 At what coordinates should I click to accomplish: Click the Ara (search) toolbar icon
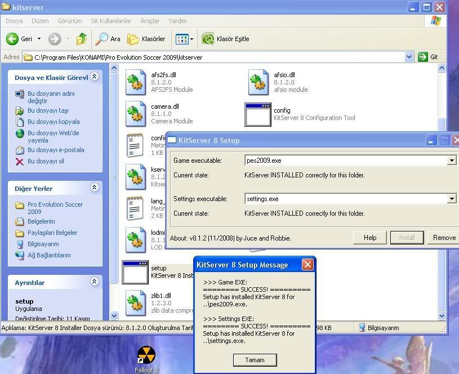pos(108,39)
